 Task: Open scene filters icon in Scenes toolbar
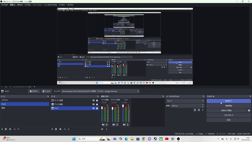(x=10, y=129)
